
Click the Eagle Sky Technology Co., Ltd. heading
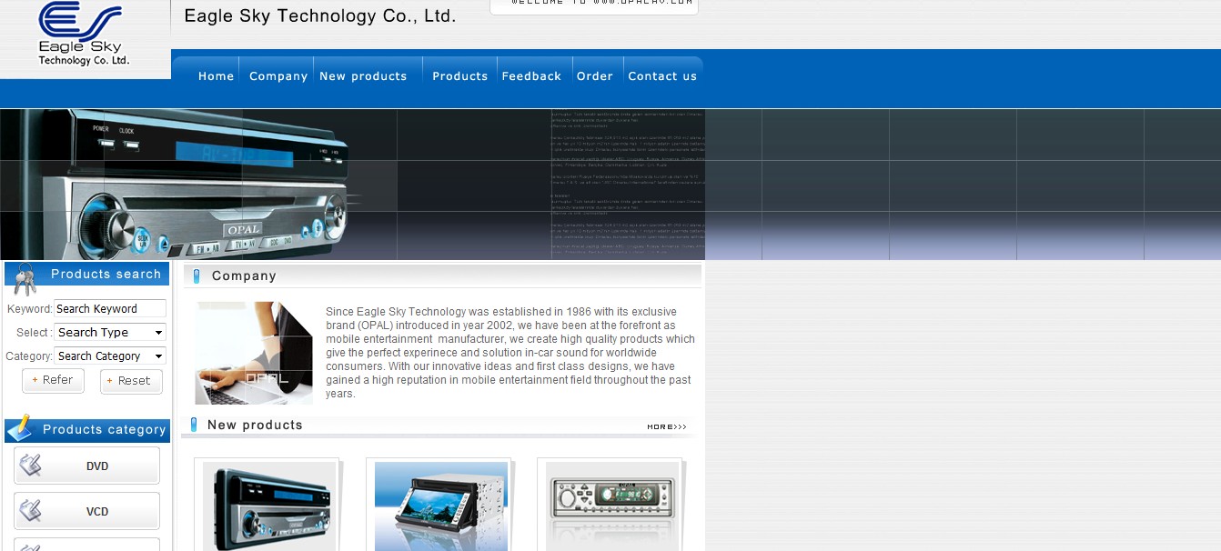[x=320, y=15]
